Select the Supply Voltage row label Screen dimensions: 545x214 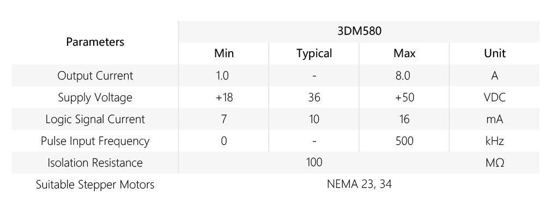(95, 97)
